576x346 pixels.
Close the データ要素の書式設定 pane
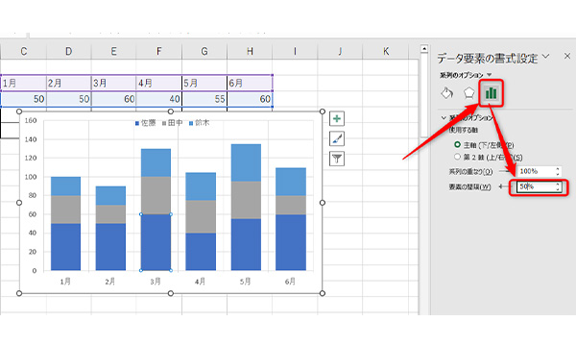click(567, 56)
